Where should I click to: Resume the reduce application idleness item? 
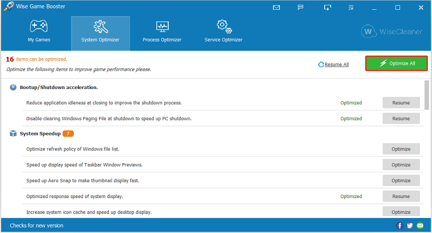pos(401,103)
